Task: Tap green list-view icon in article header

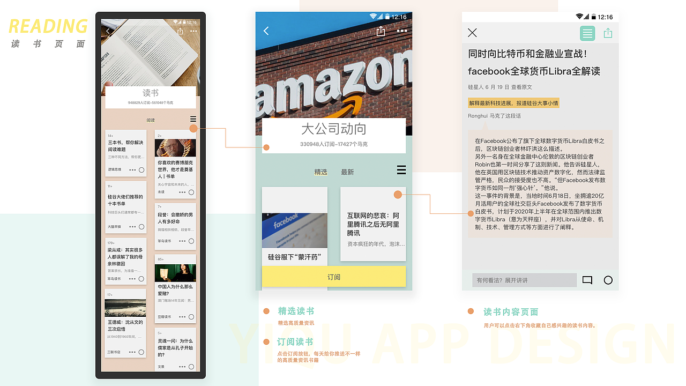Action: [587, 33]
